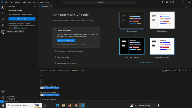Toggle primary side bar layout icon
The height and width of the screenshot is (108, 192).
click(163, 2)
